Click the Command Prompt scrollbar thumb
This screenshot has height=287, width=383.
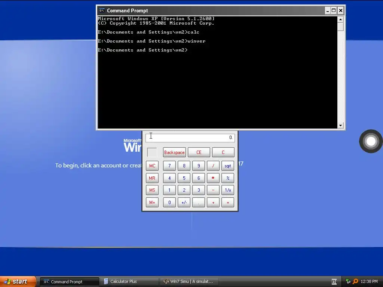(x=340, y=27)
